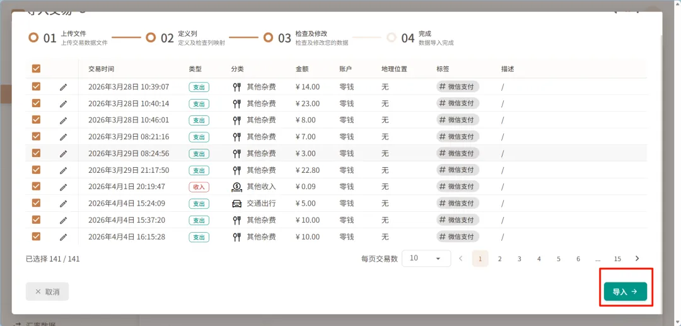Edit the 20:19:47 income transaction

click(x=64, y=187)
